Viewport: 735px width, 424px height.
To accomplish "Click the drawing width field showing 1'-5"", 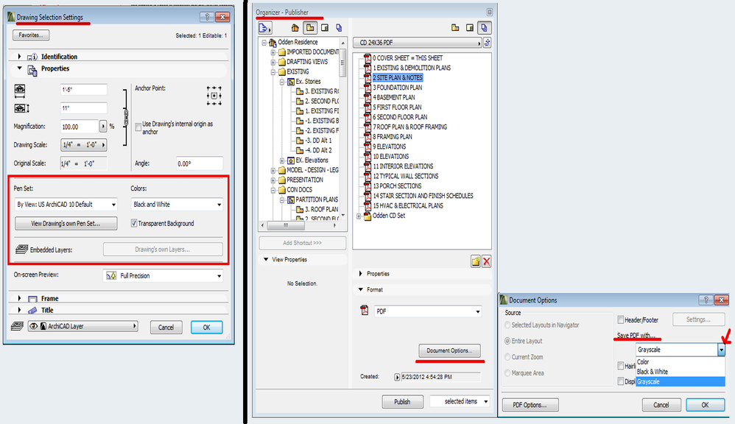I will click(83, 90).
